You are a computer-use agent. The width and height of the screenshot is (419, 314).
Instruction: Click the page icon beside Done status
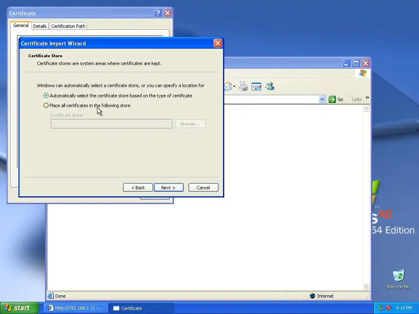pos(50,296)
